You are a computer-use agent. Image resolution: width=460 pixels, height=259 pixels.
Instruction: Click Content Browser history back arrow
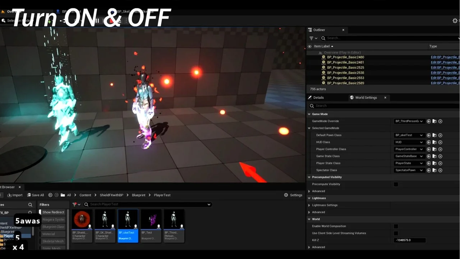[50, 195]
